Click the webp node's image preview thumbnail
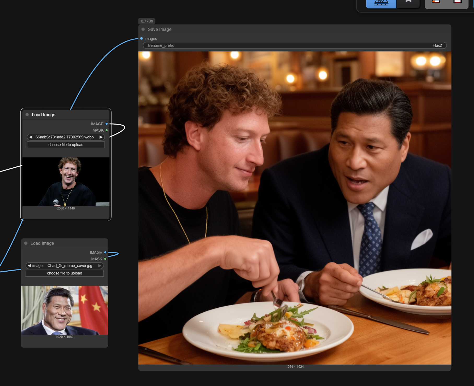474x386 pixels. coord(66,182)
